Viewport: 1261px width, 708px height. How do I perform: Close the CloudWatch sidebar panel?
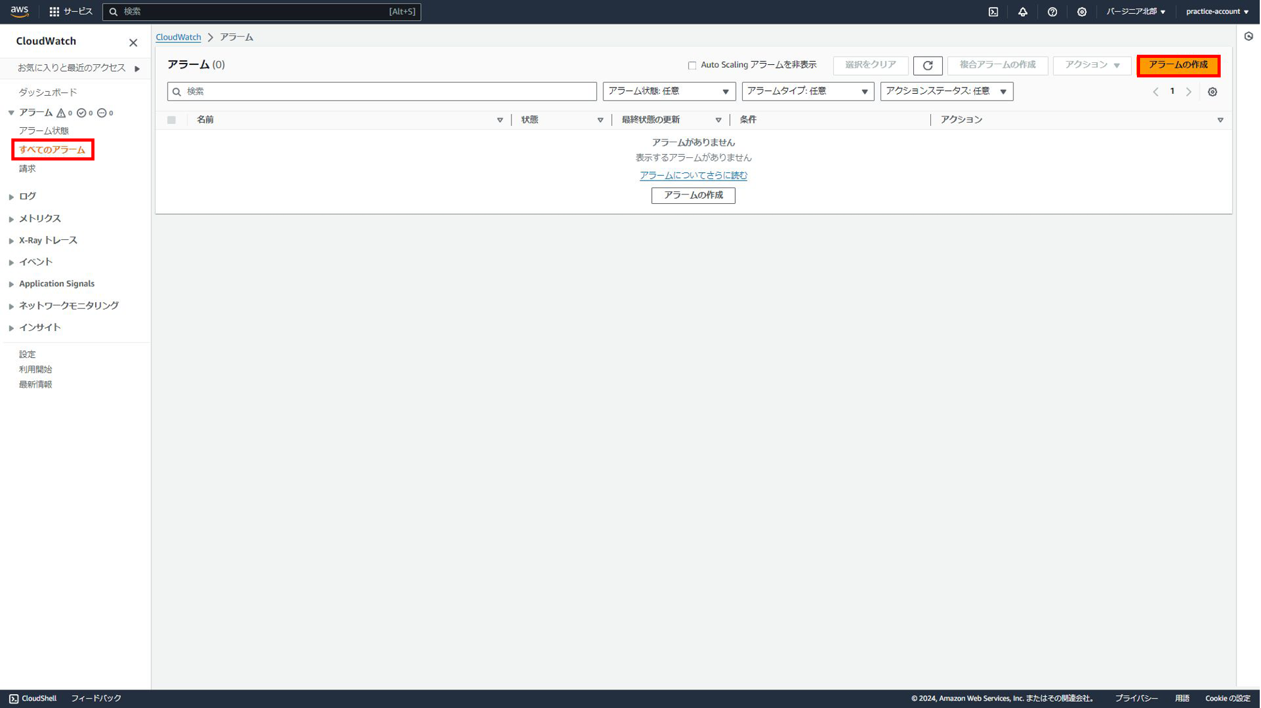click(x=133, y=43)
